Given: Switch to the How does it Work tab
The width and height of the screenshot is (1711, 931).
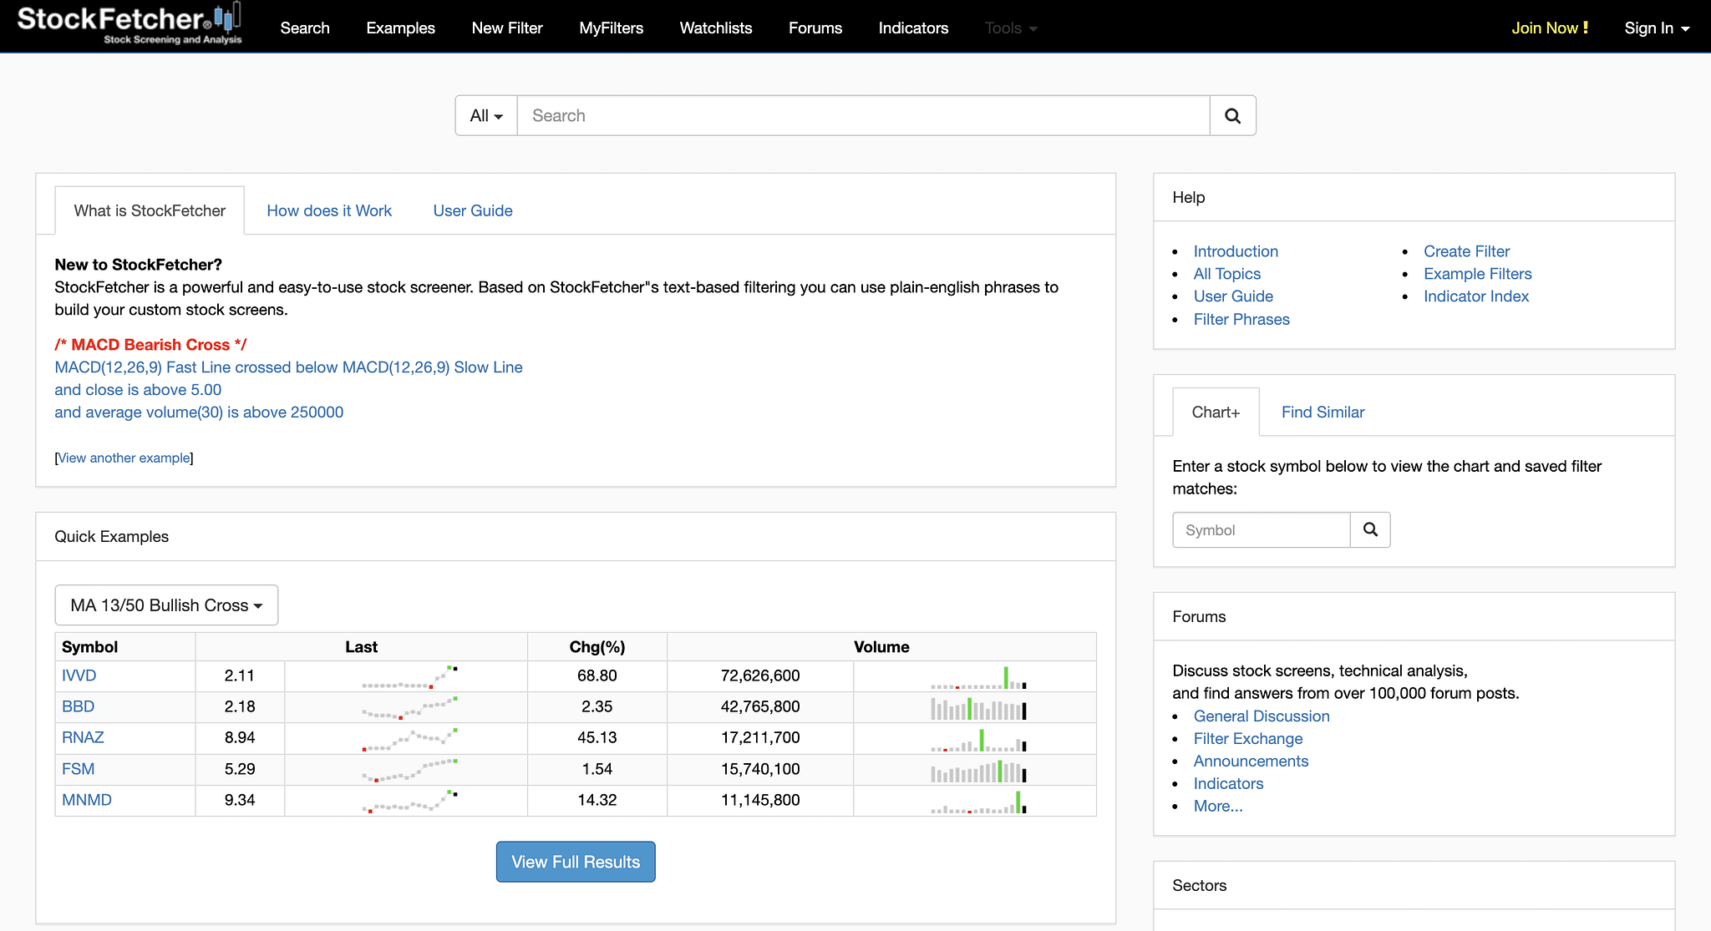Looking at the screenshot, I should [x=328, y=210].
